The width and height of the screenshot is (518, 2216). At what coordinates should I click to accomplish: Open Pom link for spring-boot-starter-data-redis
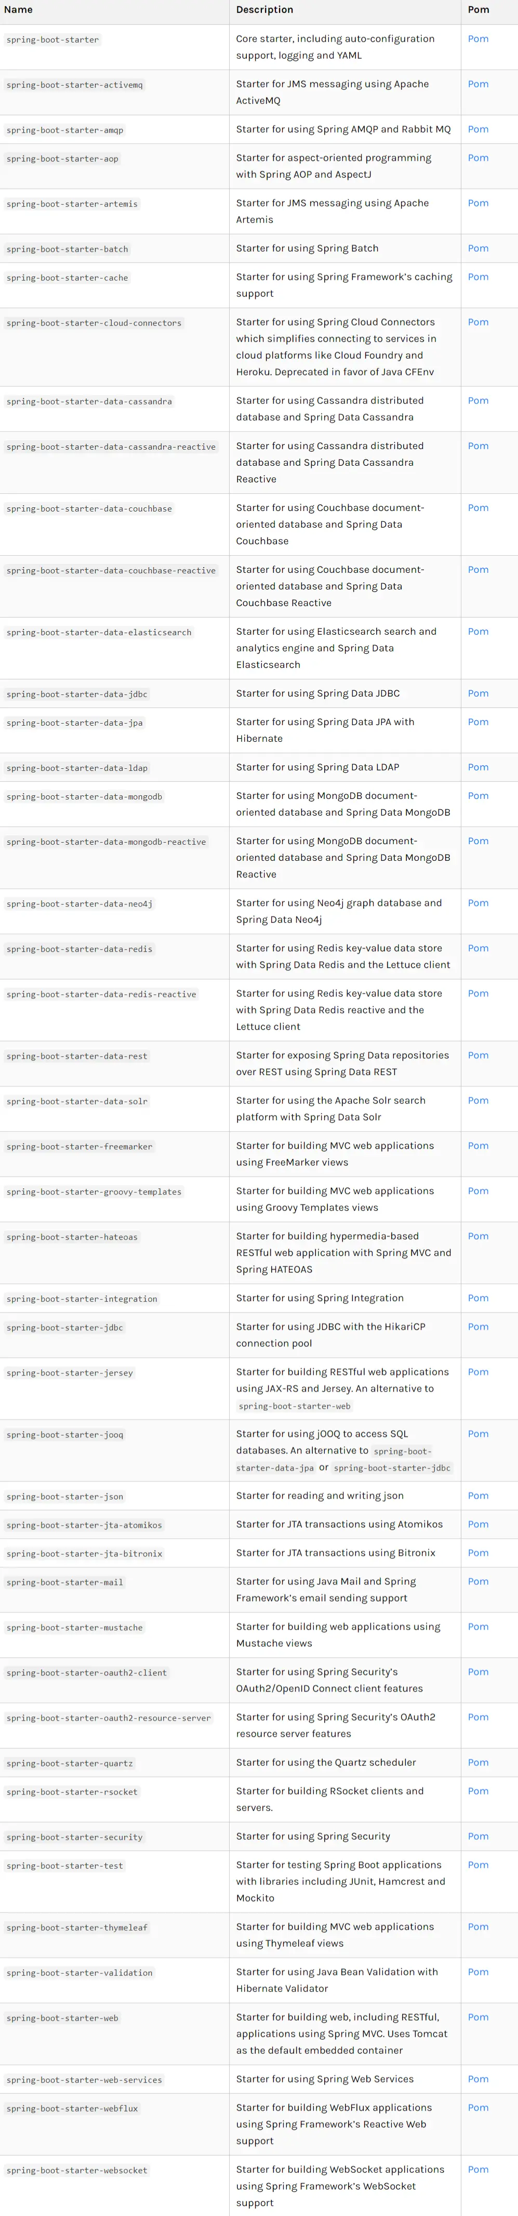click(x=477, y=949)
